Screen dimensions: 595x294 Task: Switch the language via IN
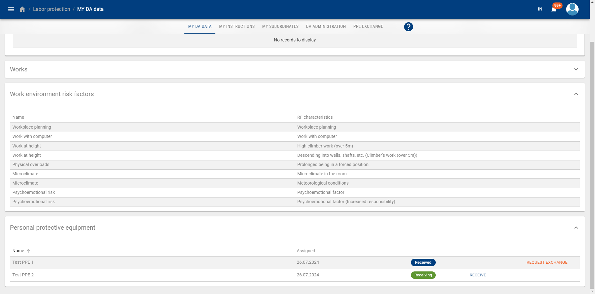click(540, 9)
